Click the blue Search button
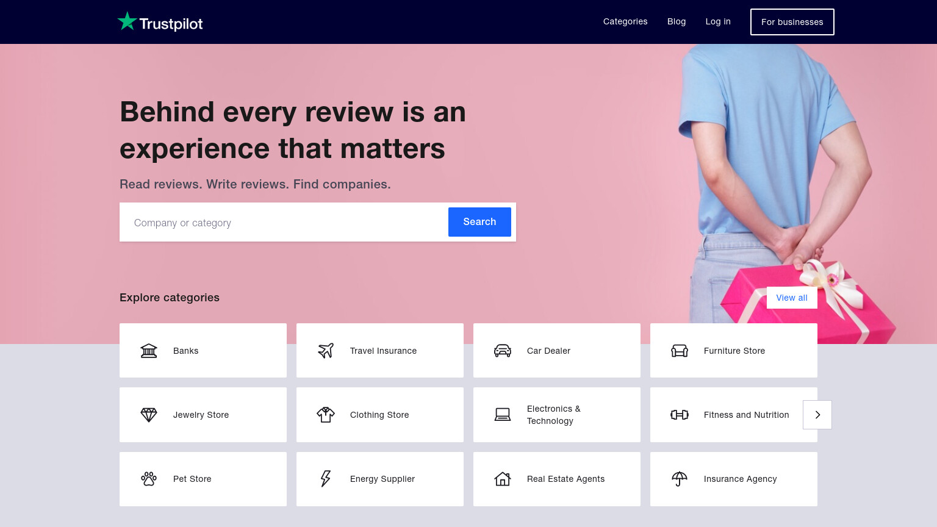 click(479, 222)
